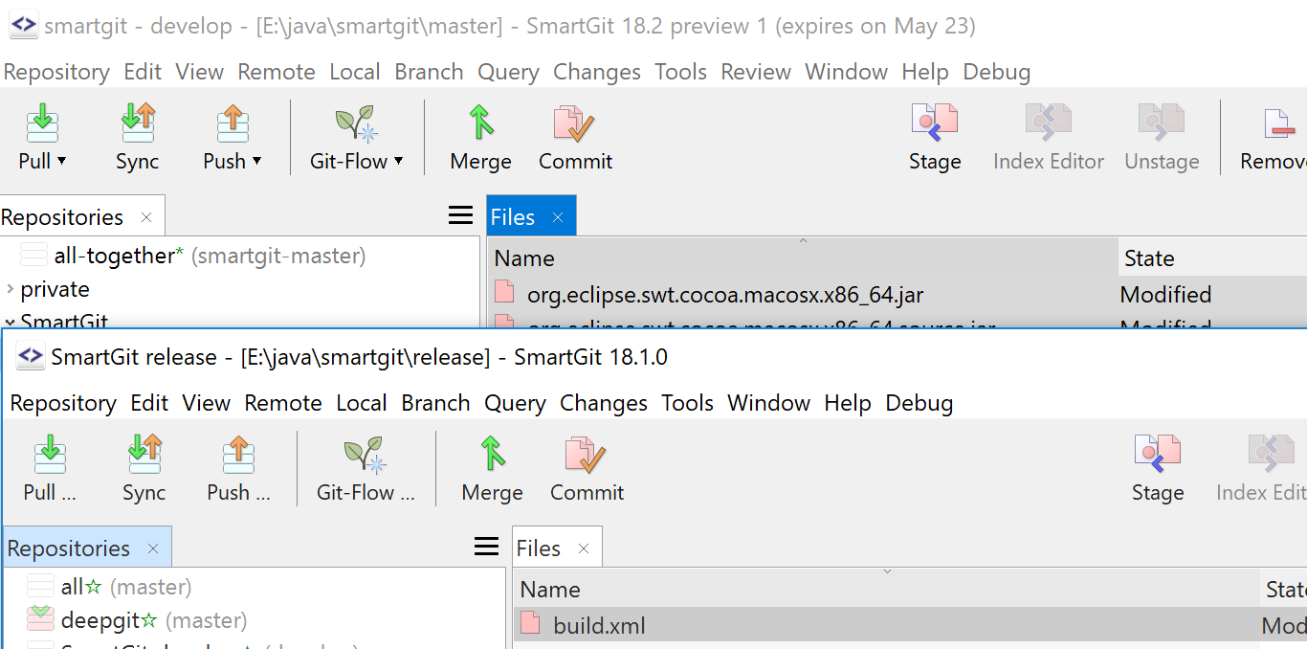Viewport: 1307px width, 649px height.
Task: Click the Modified state of the macosx jar
Action: [x=1165, y=295]
